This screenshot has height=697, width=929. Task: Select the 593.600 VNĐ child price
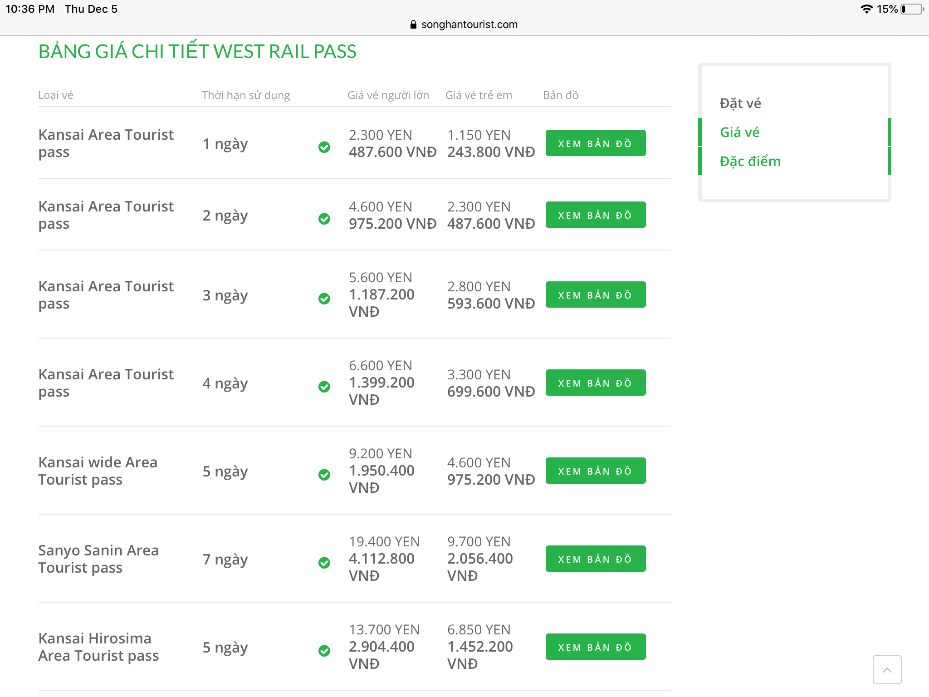[x=491, y=304]
